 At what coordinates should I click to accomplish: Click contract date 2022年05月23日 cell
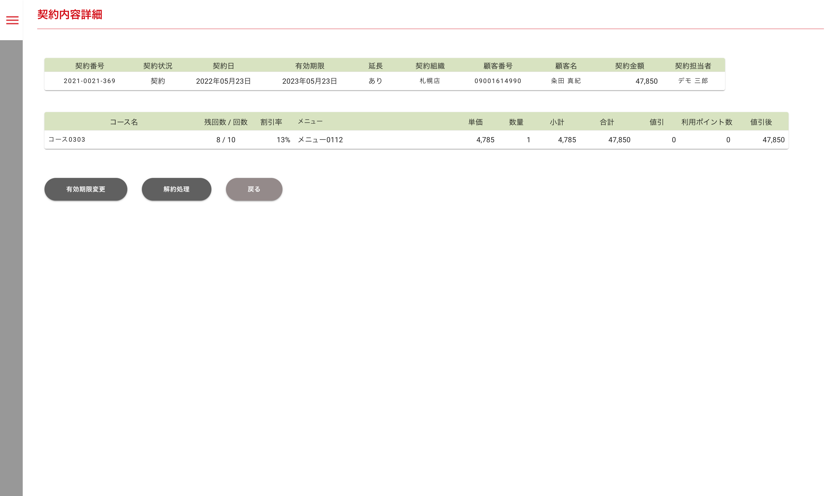[x=223, y=81]
